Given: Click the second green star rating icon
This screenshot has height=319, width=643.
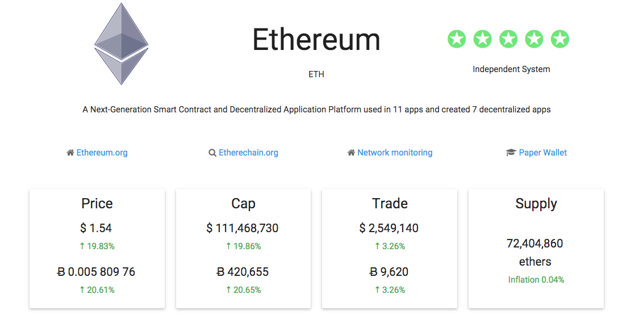Looking at the screenshot, I should pos(482,39).
